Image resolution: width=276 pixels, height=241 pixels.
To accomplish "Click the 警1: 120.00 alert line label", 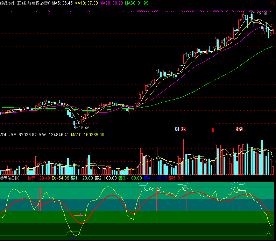I will (x=82, y=178).
